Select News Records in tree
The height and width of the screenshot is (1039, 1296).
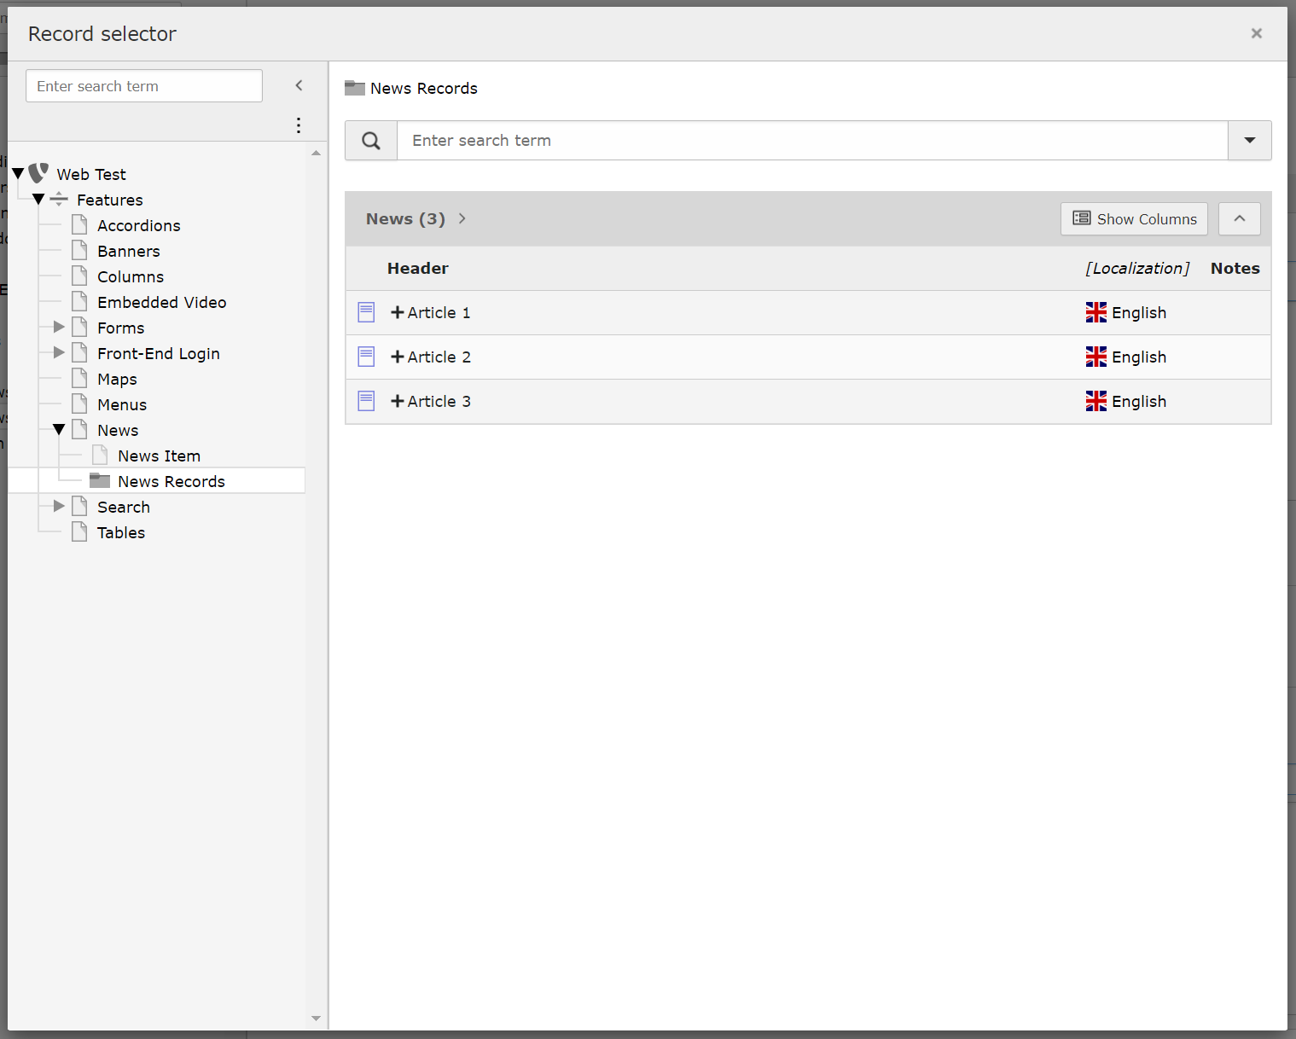point(171,481)
